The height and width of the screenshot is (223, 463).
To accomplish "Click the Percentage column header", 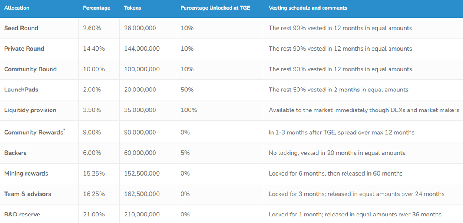I will [x=96, y=8].
